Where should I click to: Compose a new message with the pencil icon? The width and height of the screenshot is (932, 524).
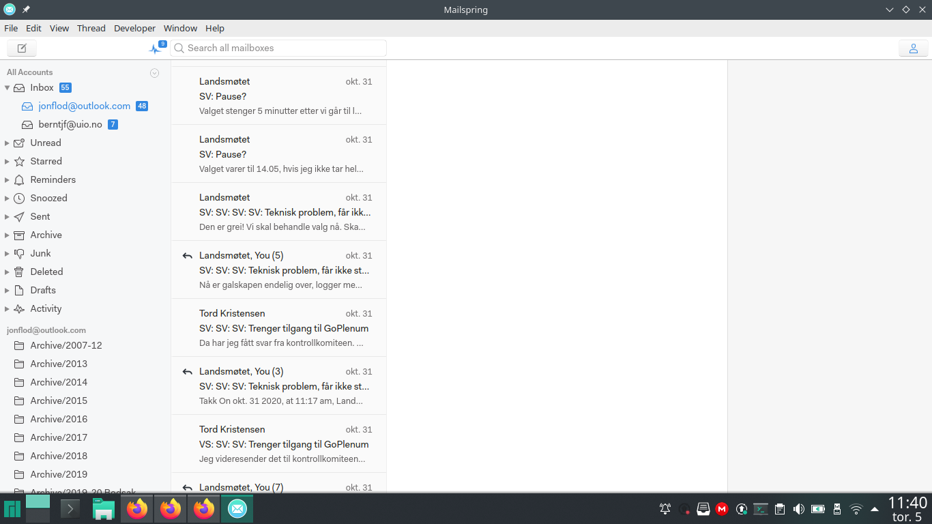(22, 48)
